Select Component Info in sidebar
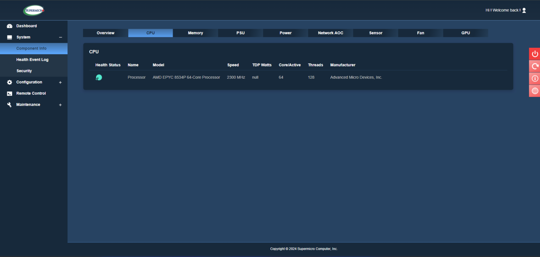Viewport: 540px width, 257px height. point(34,48)
